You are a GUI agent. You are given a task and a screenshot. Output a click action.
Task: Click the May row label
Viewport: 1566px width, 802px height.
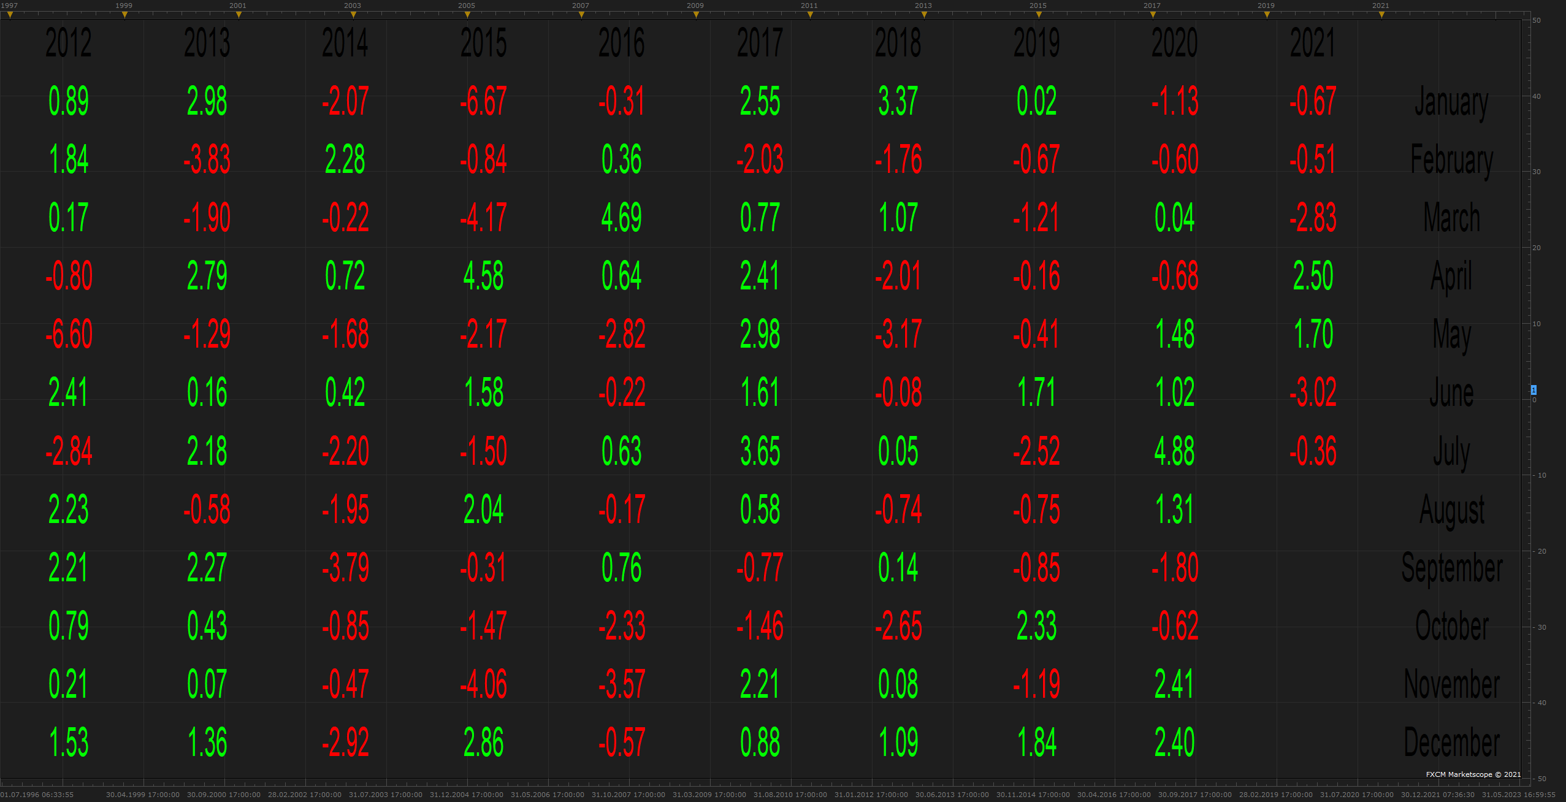coord(1451,336)
